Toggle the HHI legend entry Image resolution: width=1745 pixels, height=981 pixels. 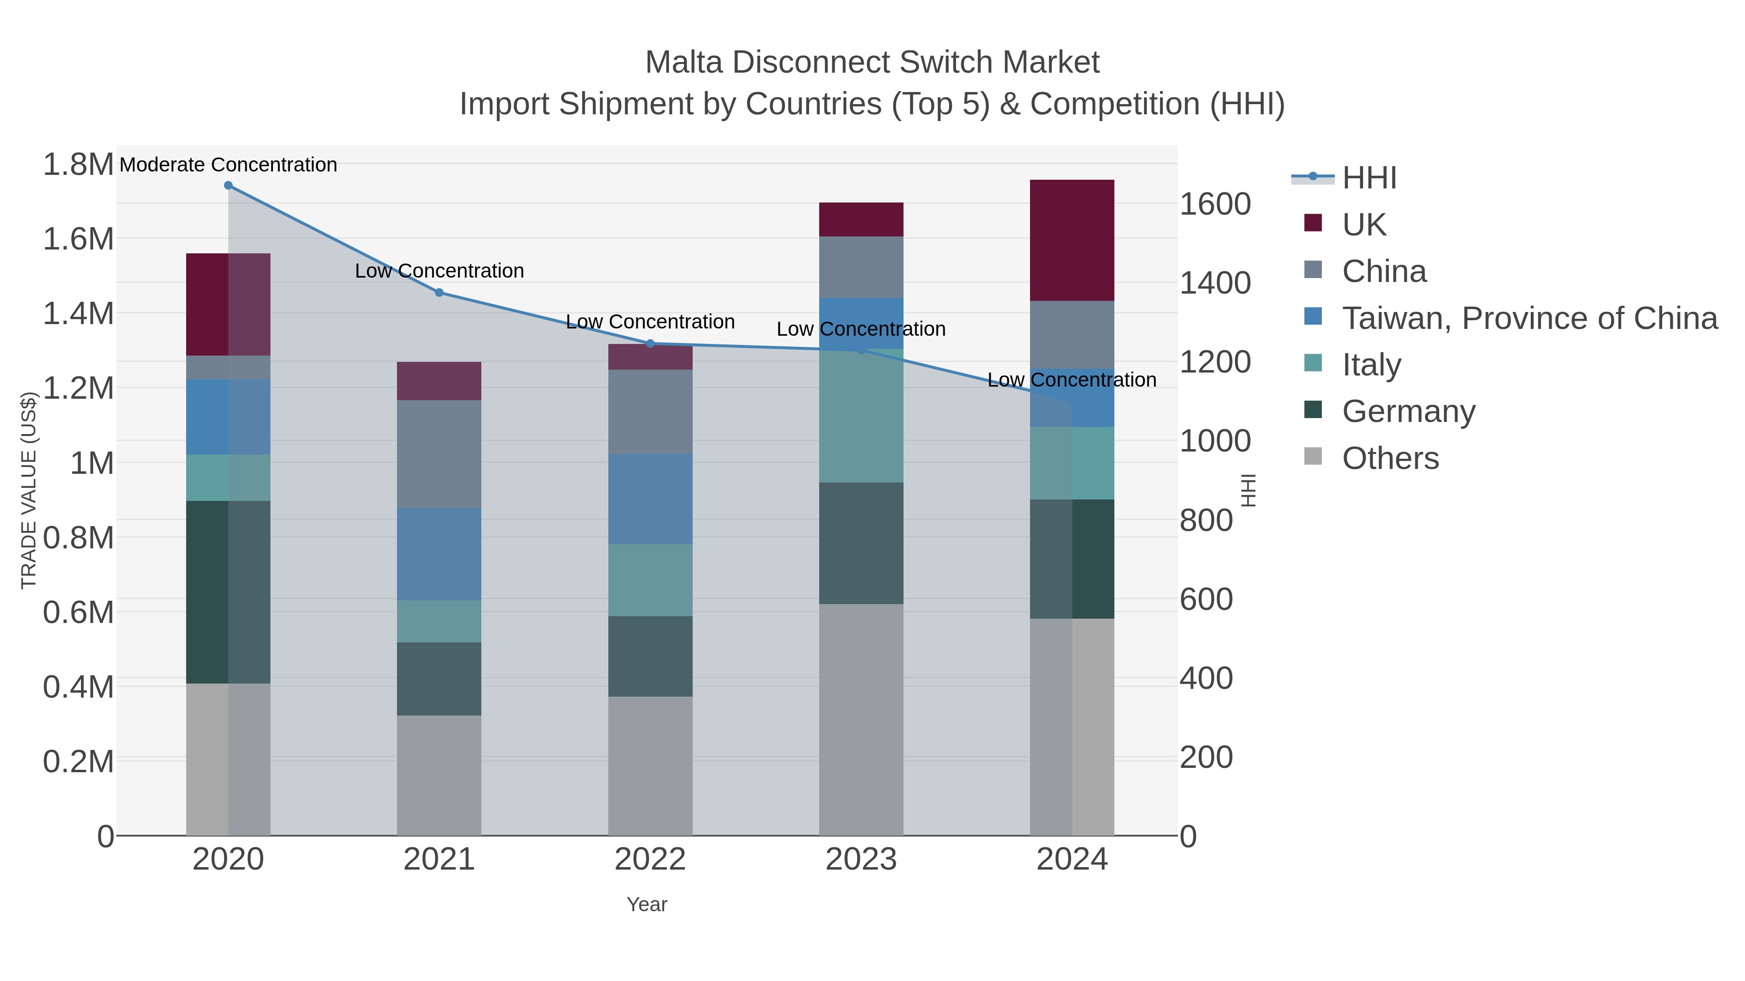pos(1344,178)
